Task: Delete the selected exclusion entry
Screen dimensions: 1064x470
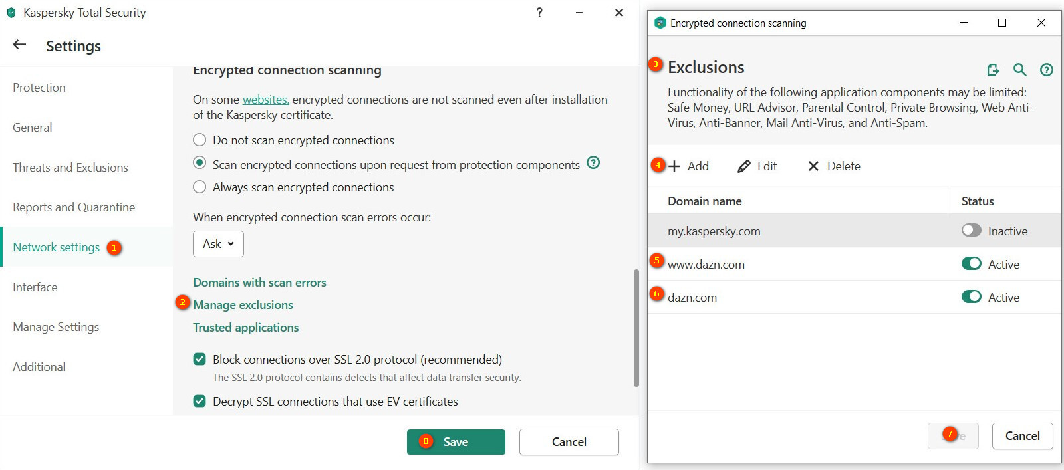Action: click(x=834, y=166)
